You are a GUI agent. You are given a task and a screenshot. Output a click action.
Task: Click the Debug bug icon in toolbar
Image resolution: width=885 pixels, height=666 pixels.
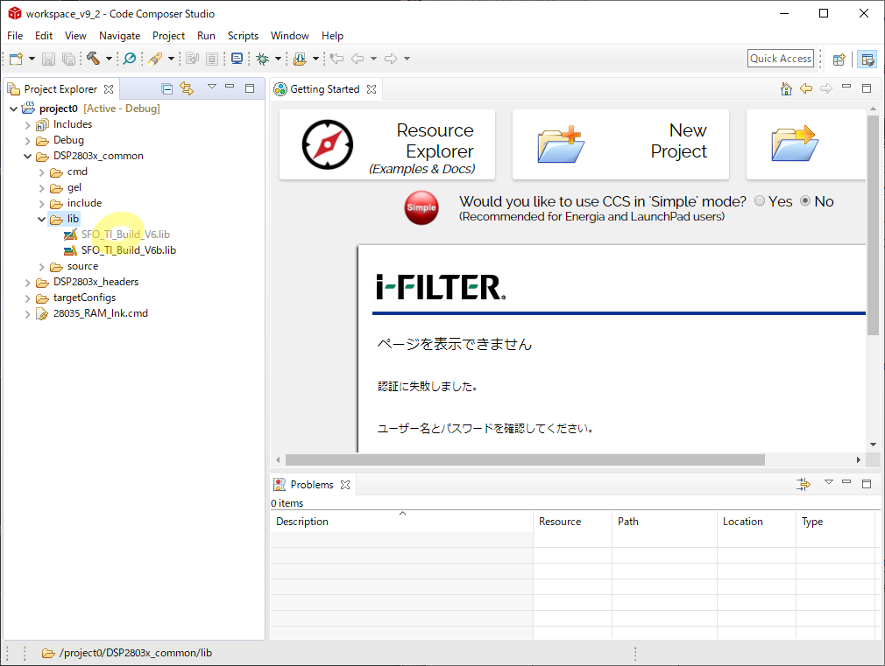click(x=262, y=59)
